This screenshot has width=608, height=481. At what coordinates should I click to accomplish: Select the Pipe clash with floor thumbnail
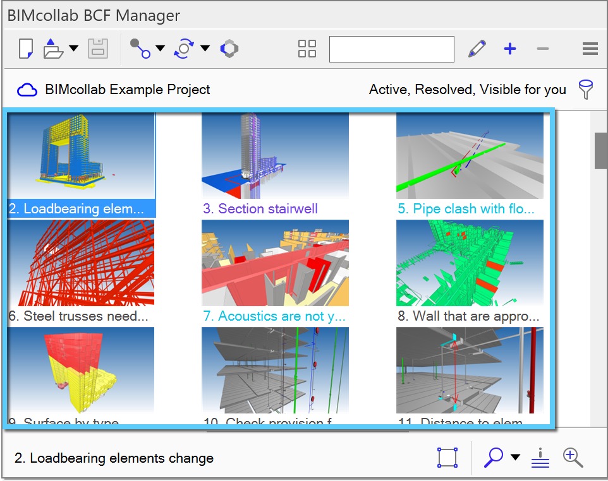470,156
